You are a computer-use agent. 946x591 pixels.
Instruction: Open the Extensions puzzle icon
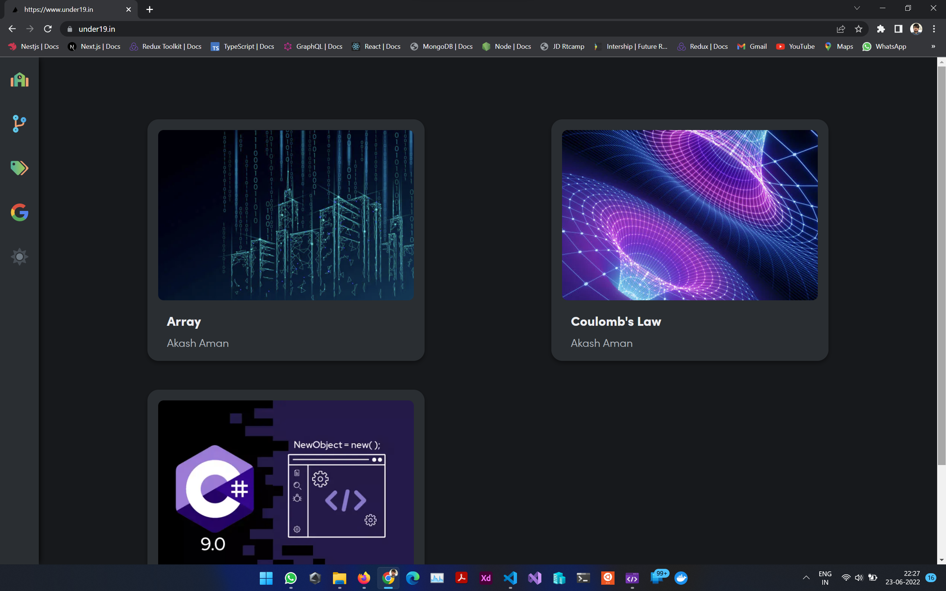point(880,29)
